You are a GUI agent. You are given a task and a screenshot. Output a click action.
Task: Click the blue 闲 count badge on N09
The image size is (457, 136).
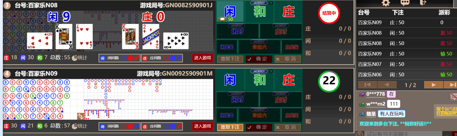pos(23,126)
